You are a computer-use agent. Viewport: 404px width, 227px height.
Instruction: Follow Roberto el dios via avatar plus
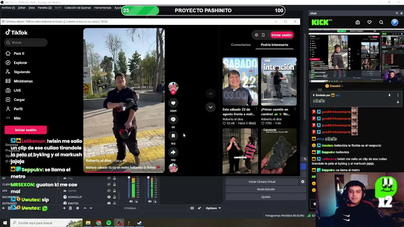tap(173, 92)
